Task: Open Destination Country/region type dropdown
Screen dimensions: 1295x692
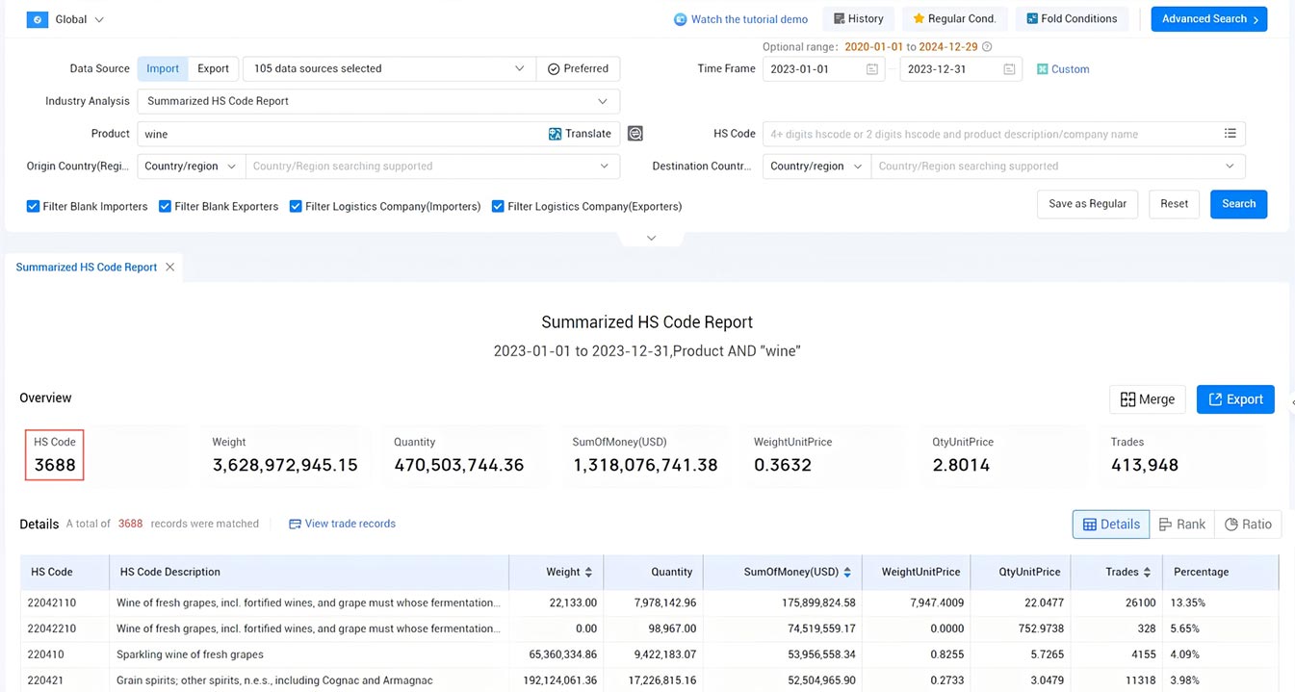Action: [816, 166]
